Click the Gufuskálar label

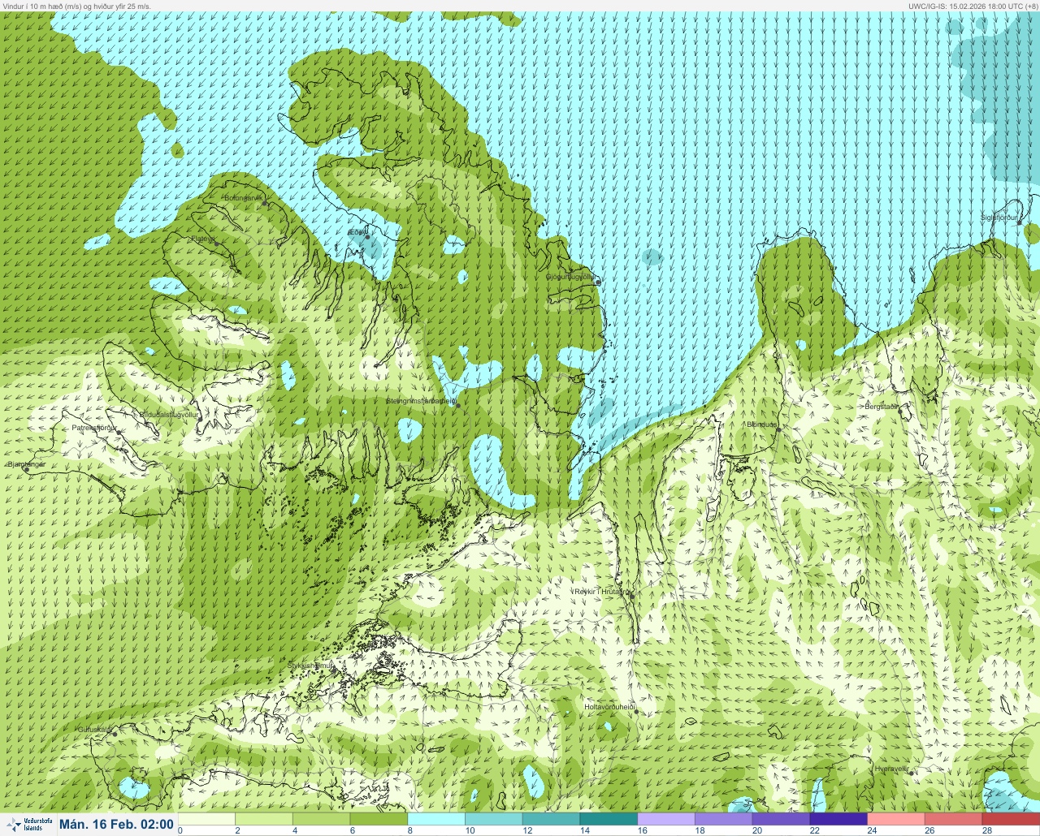coord(95,729)
